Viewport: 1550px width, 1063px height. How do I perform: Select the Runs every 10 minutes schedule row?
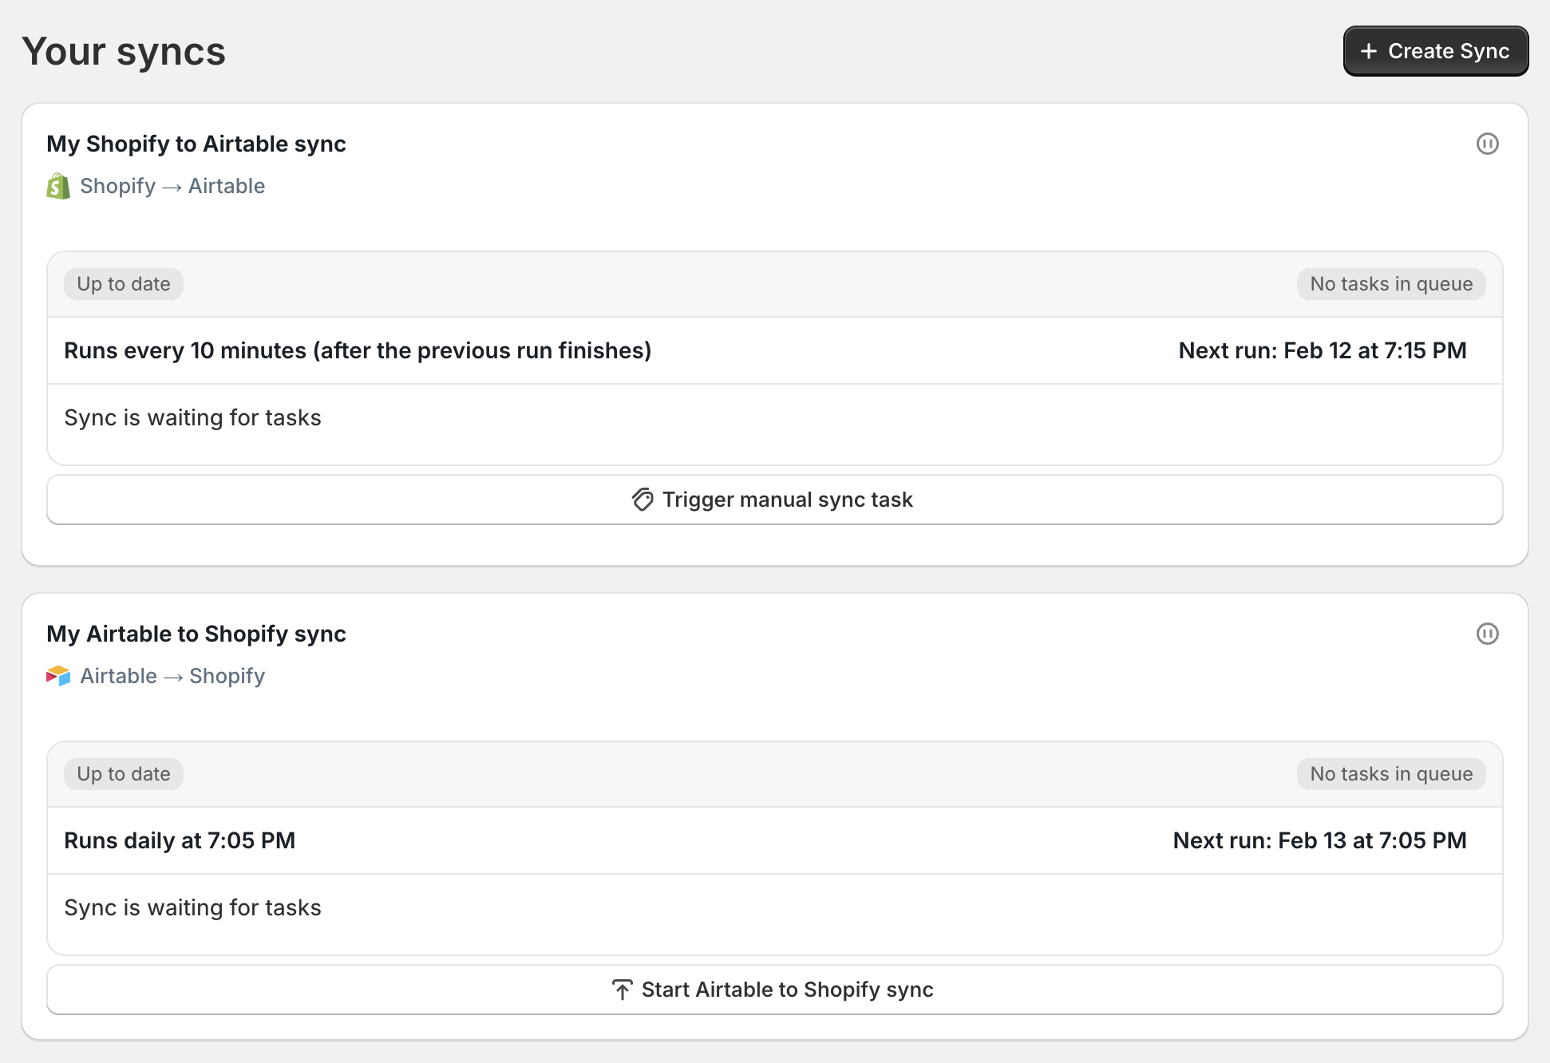pyautogui.click(x=775, y=350)
